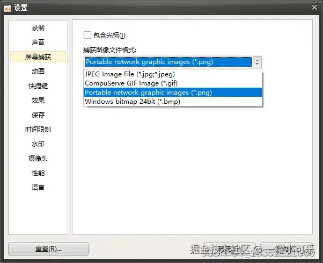Close the 设置 dialog window
This screenshot has height=263, width=323.
pyautogui.click(x=314, y=8)
